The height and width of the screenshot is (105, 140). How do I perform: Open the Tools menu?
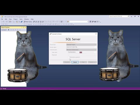coord(21,19)
